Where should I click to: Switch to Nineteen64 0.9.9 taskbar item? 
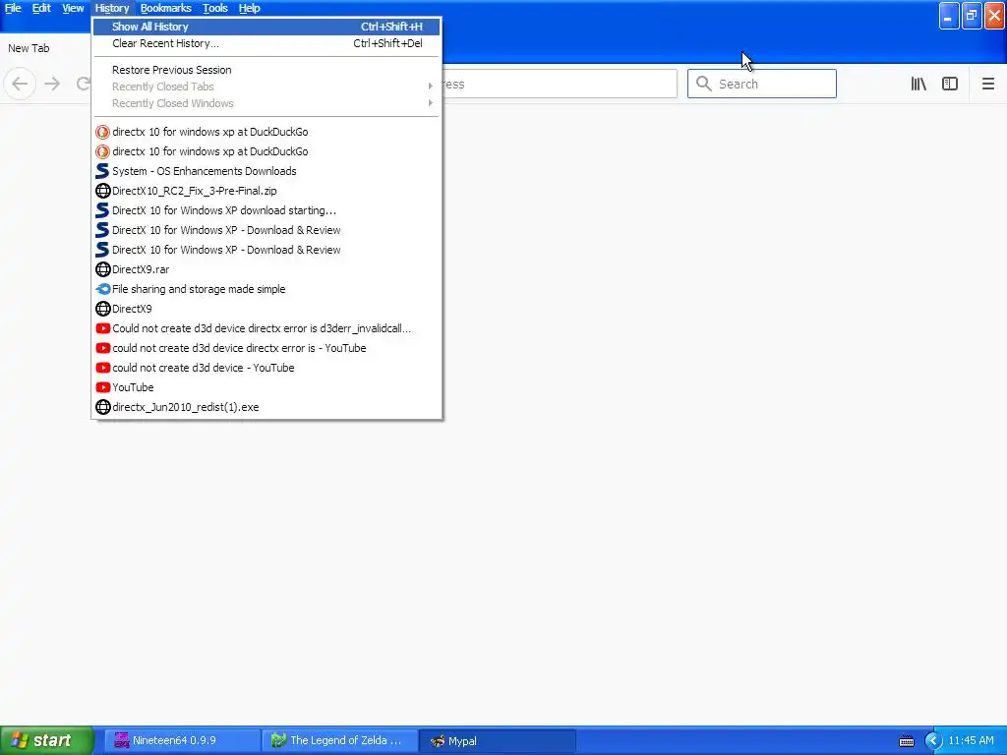pyautogui.click(x=182, y=741)
